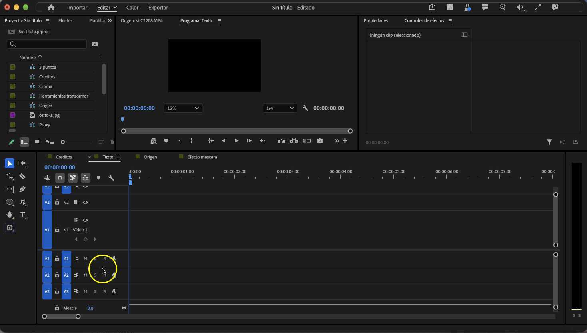Click the Home icon in top bar

tap(51, 8)
